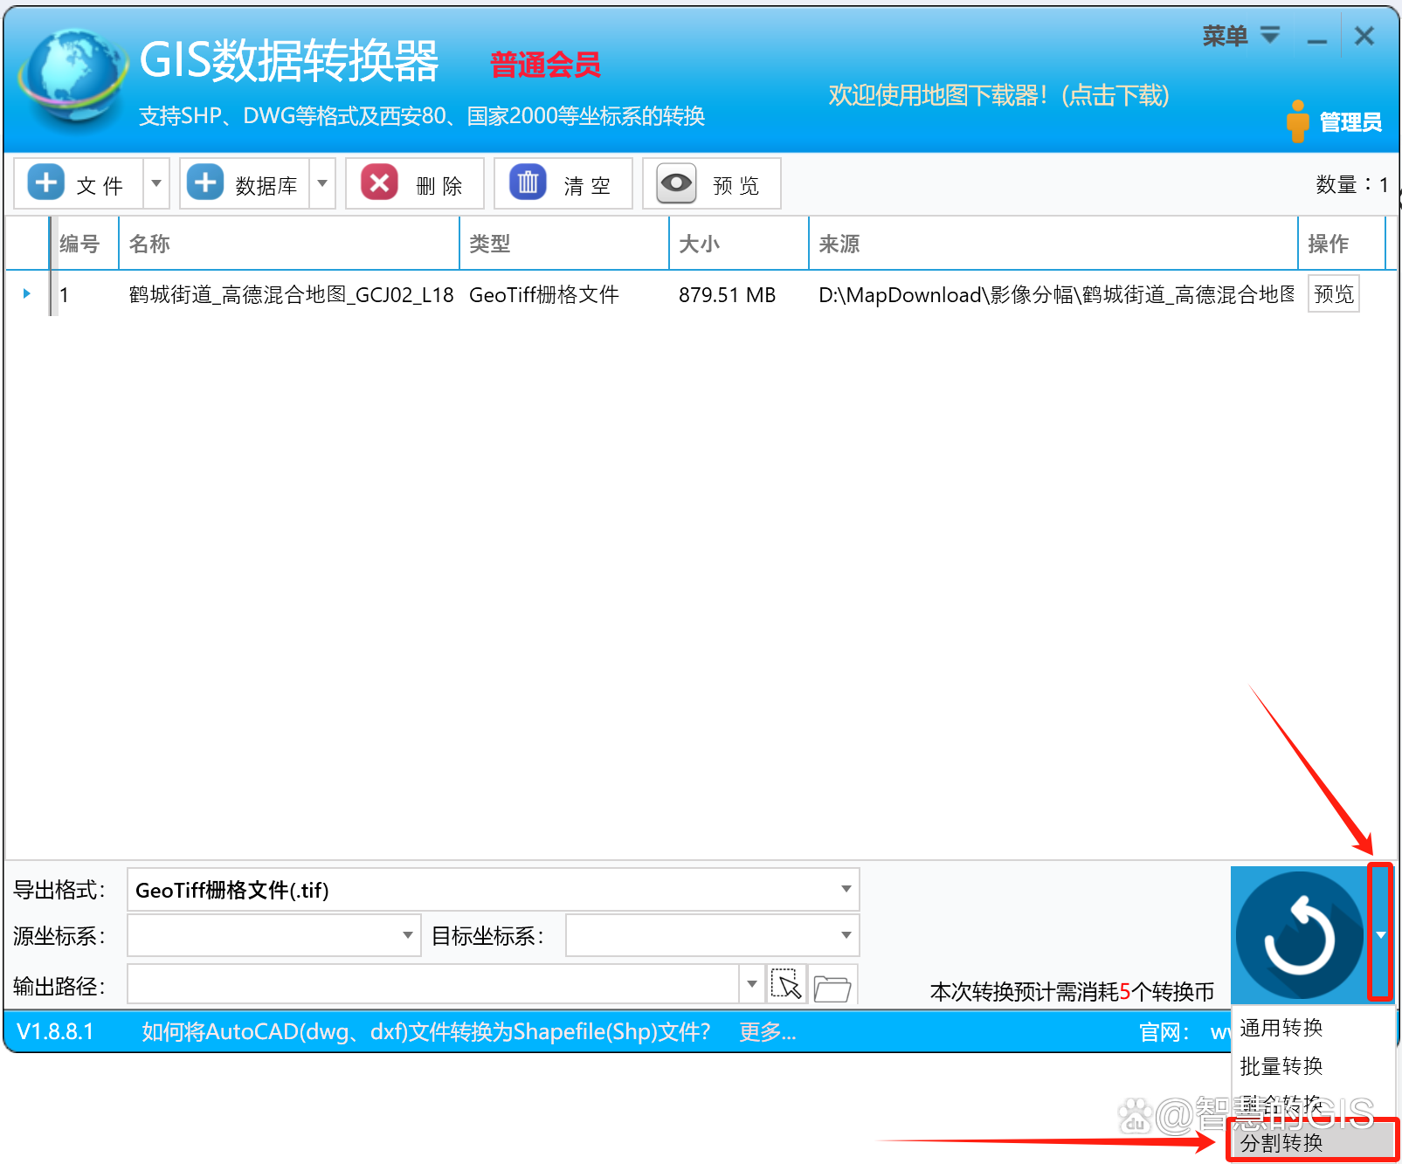Click the 类型 column header
Screen dimensions: 1402x1164
pyautogui.click(x=563, y=244)
